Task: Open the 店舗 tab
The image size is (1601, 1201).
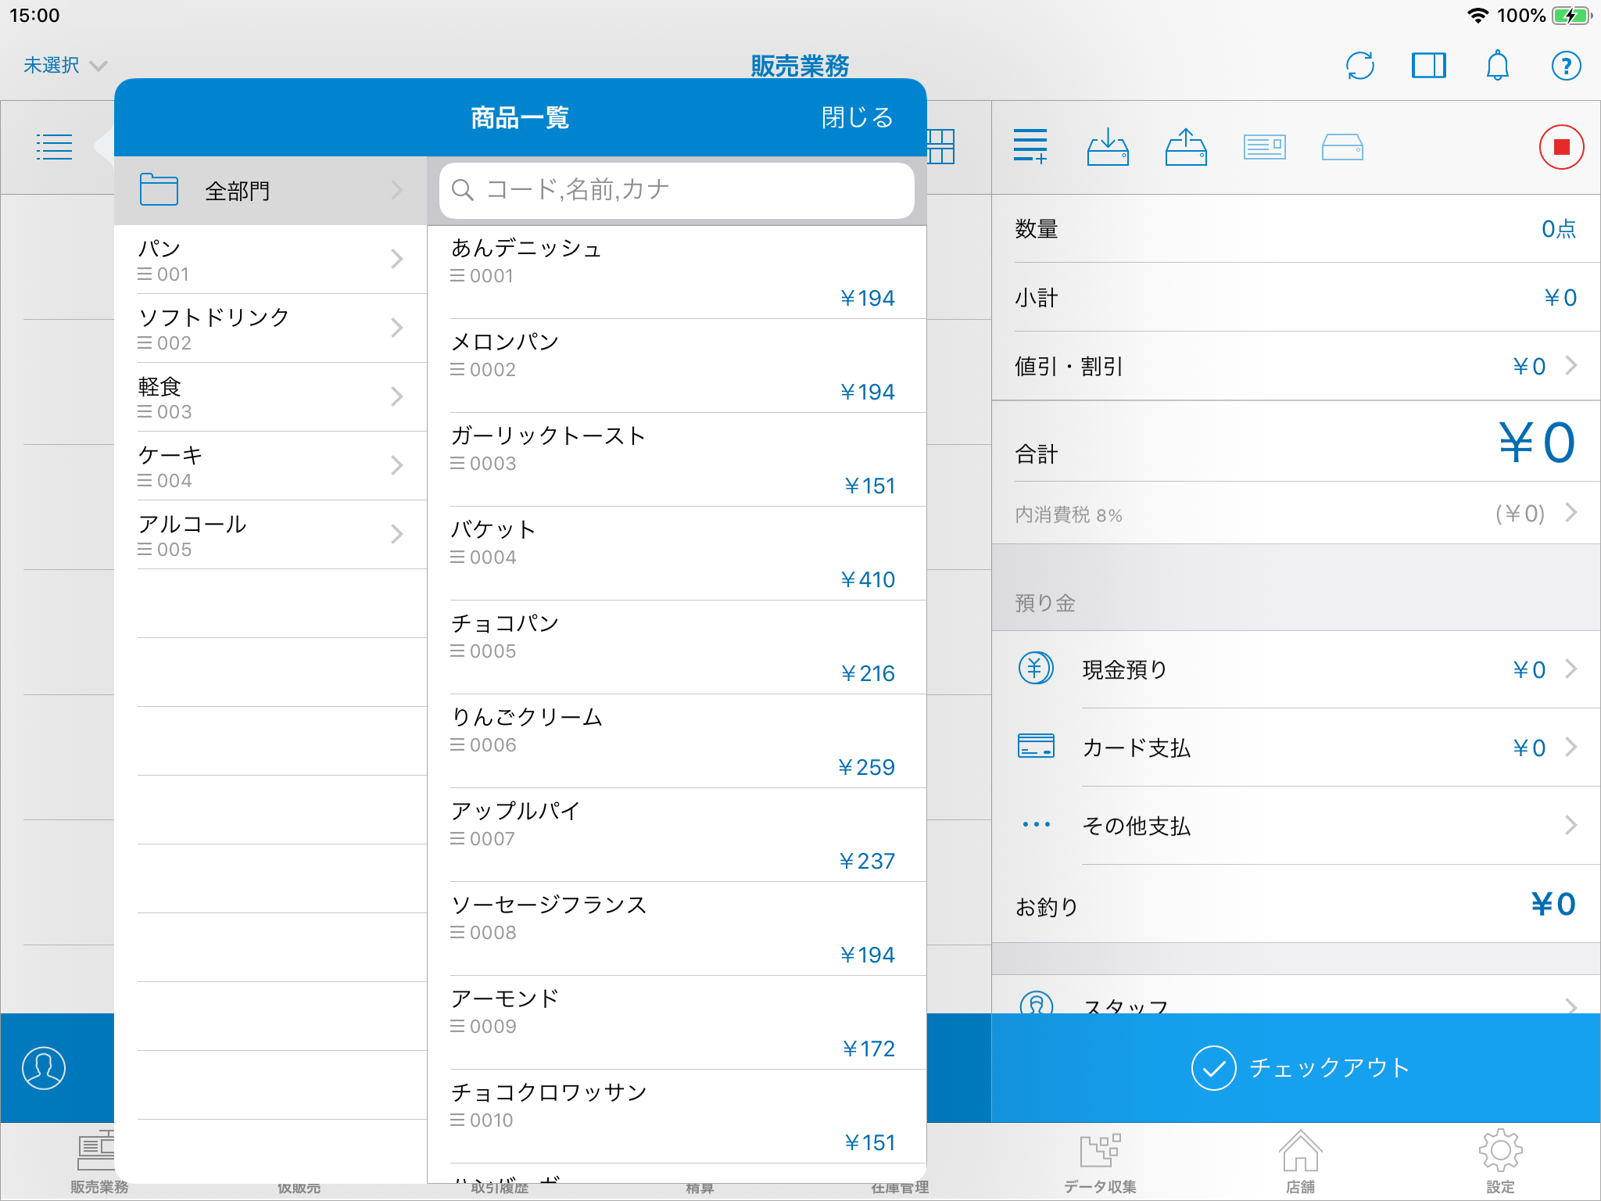Action: coord(1300,1163)
